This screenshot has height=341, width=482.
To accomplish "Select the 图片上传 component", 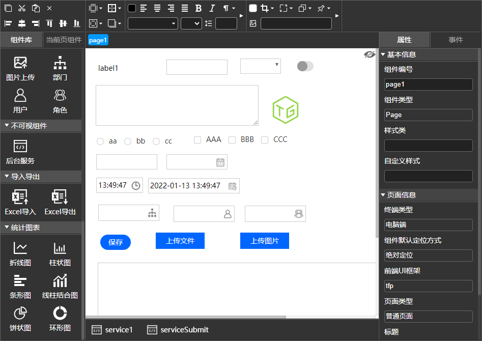I will (x=20, y=69).
